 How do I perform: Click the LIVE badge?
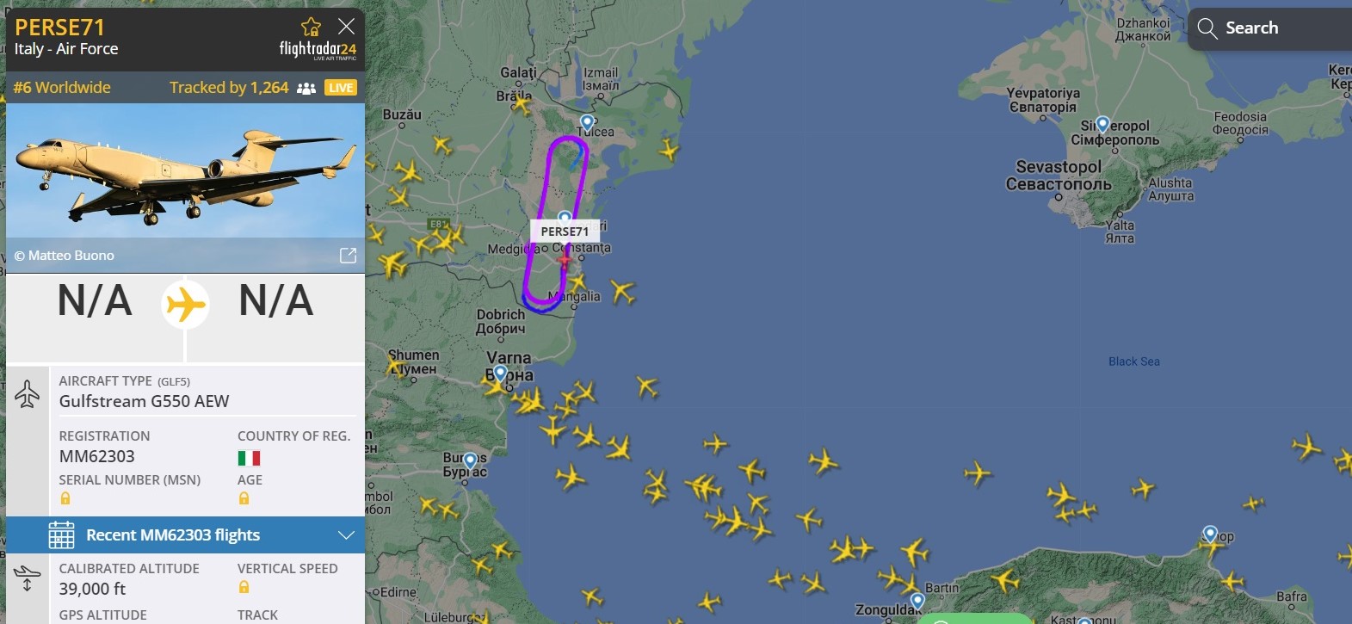(x=341, y=88)
